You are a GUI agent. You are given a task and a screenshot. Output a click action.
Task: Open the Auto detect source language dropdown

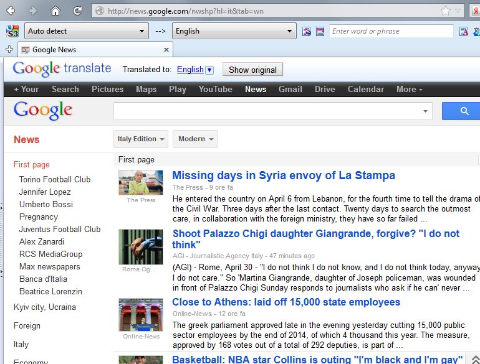[x=86, y=31]
